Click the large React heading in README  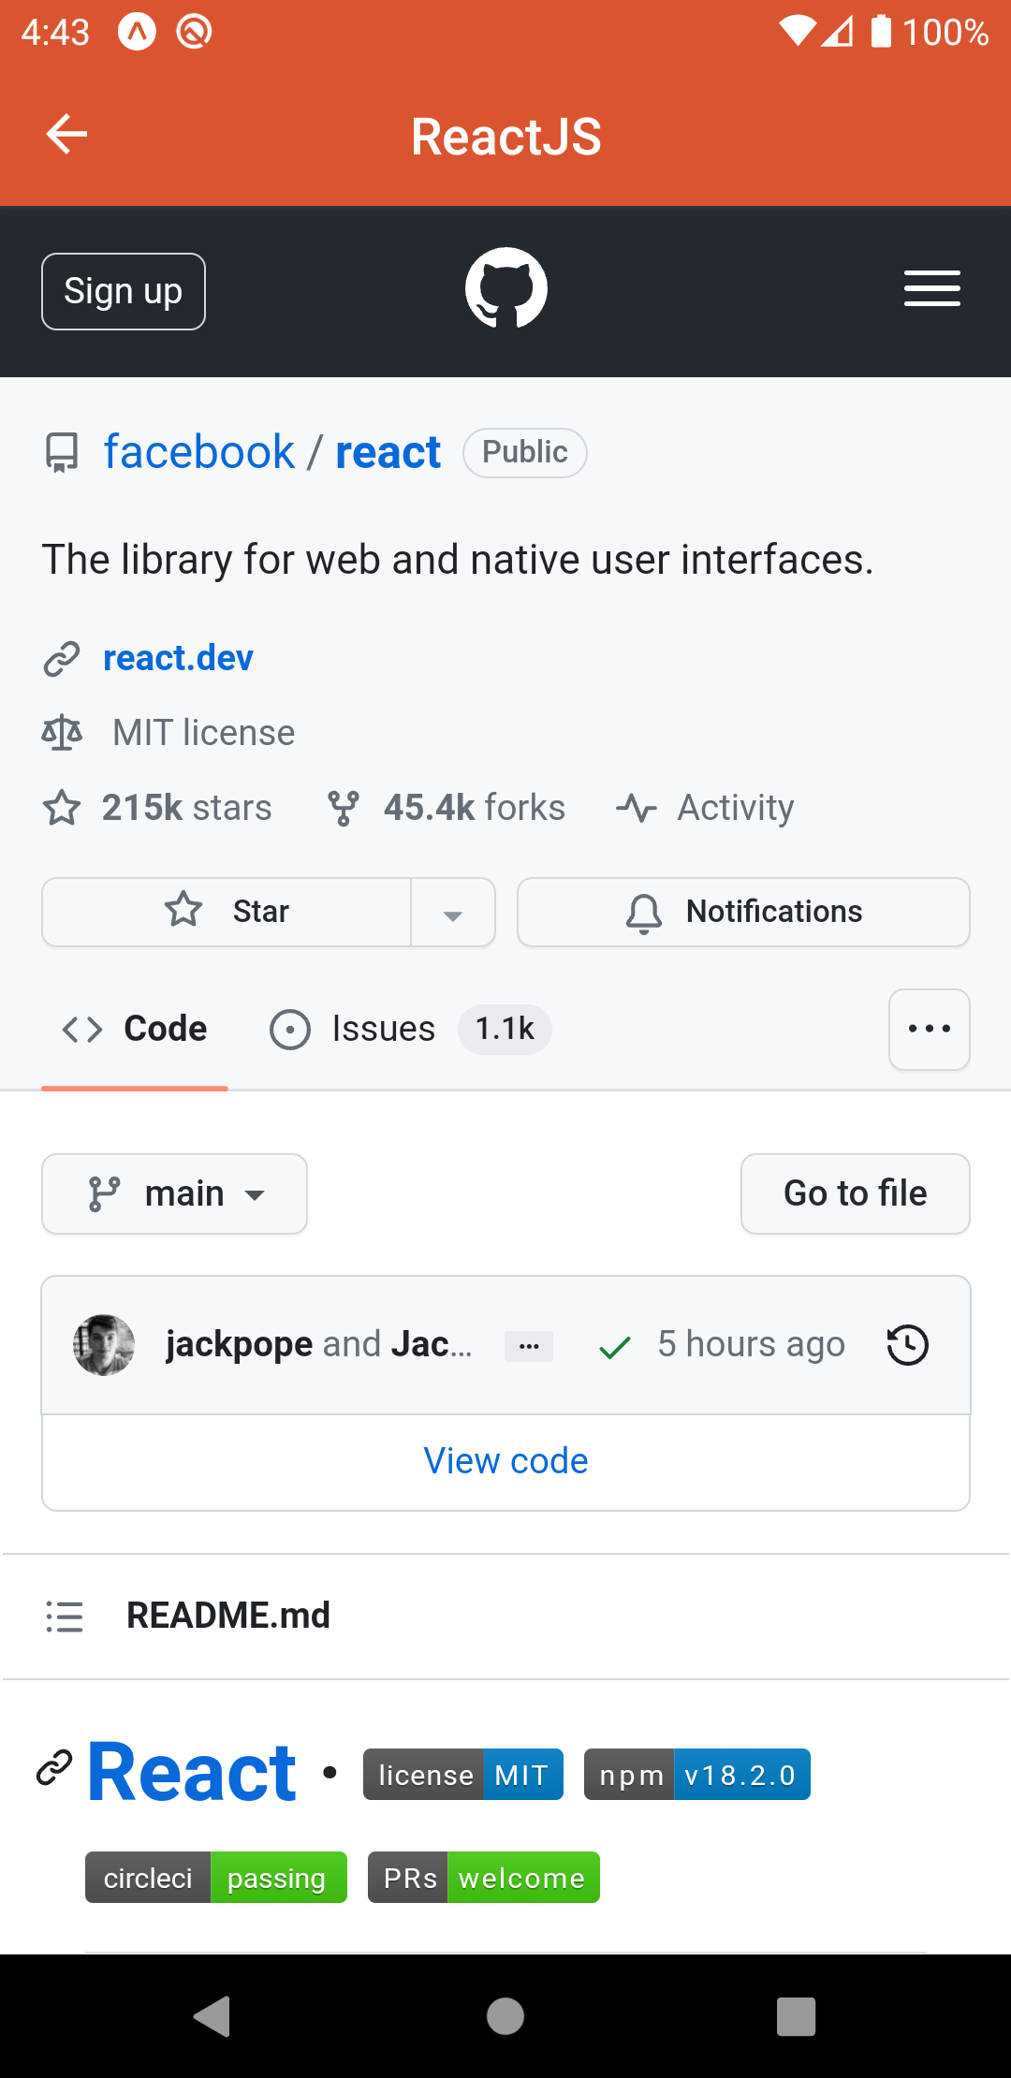pyautogui.click(x=192, y=1773)
